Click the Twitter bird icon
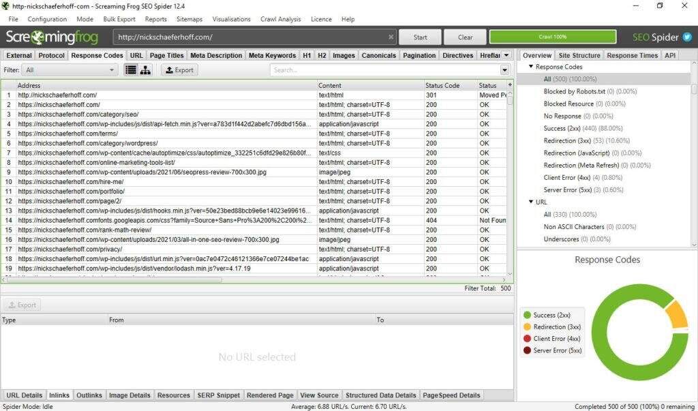Image resolution: width=698 pixels, height=411 pixels. tap(687, 37)
